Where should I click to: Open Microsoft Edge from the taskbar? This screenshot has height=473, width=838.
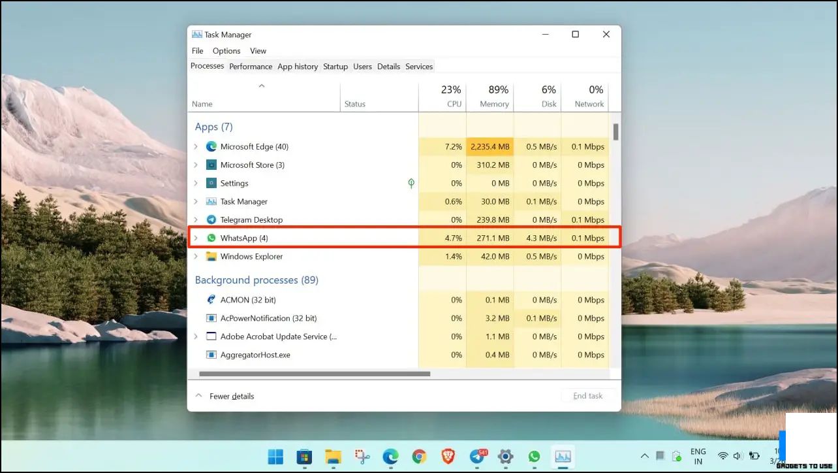pos(390,457)
